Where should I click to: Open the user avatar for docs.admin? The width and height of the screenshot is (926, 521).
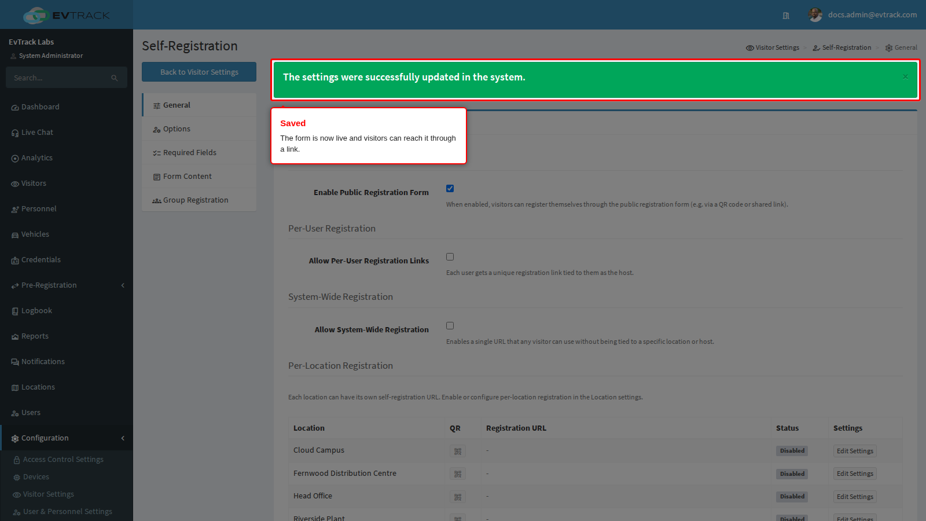(x=815, y=15)
